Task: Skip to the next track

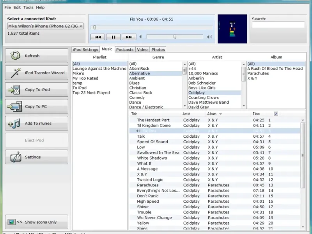Action: (x=129, y=37)
